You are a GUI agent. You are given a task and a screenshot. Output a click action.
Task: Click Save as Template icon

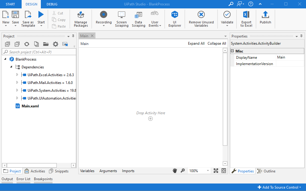tap(28, 15)
